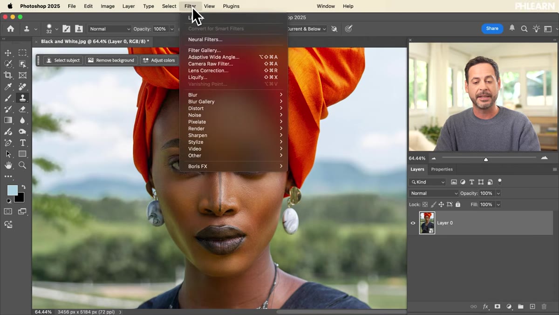Select the Pen tool
Image resolution: width=559 pixels, height=315 pixels.
[x=8, y=143]
